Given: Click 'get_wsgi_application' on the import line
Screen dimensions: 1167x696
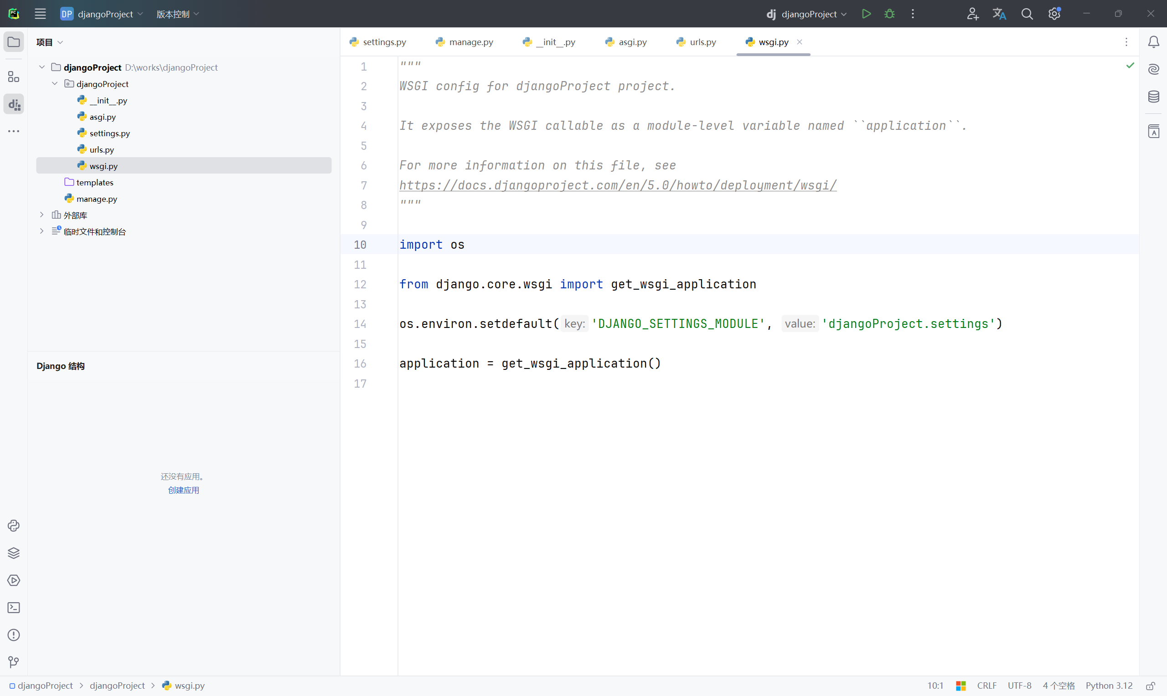Looking at the screenshot, I should tap(683, 284).
